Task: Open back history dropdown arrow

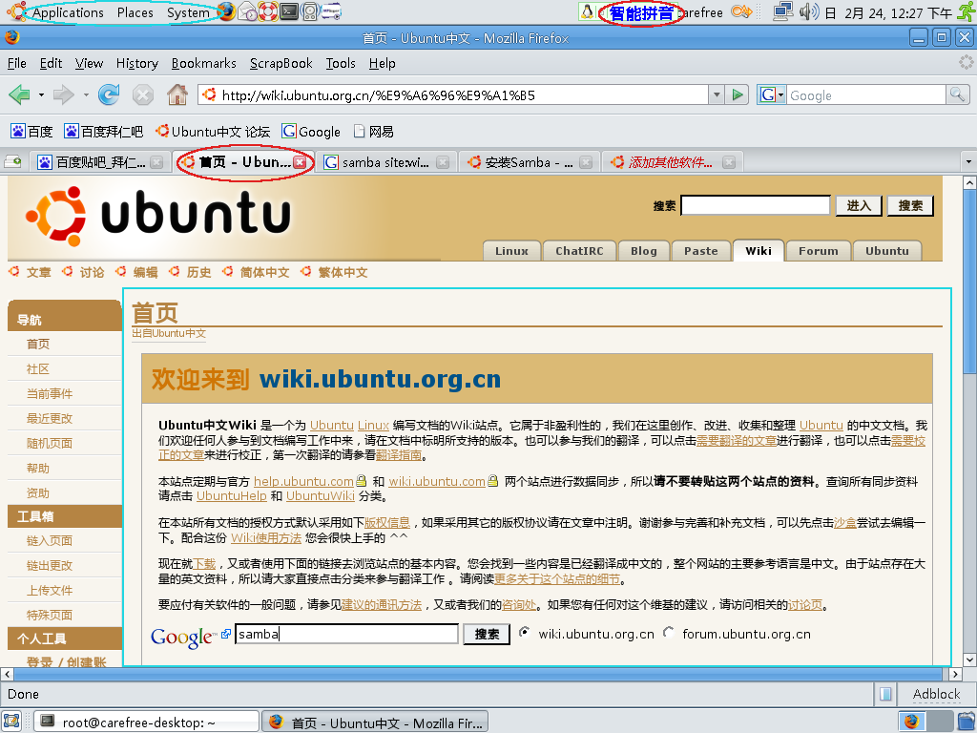Action: 41,95
